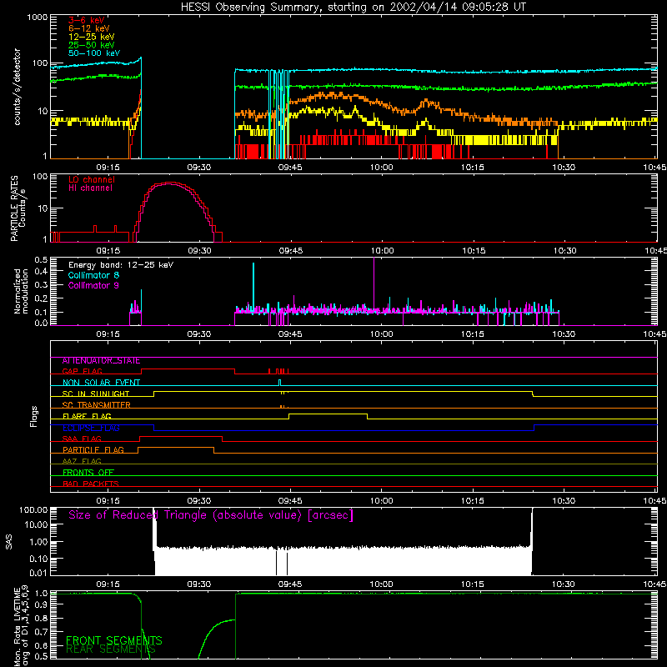The height and width of the screenshot is (667, 667).
Task: Select the red 3-6 keV legend entry
Action: pyautogui.click(x=87, y=20)
